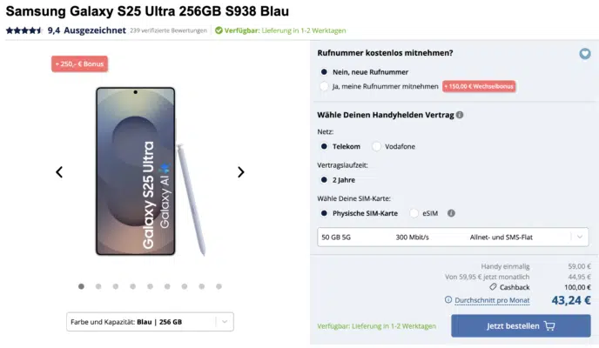Open info icon next to Handyhelden Vertrag
The width and height of the screenshot is (599, 348).
pos(460,115)
